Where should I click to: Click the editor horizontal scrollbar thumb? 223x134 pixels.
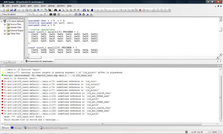[35, 58]
